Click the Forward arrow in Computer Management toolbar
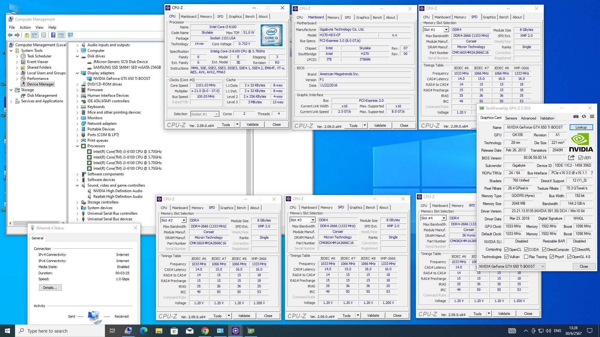This screenshot has height=337, width=600. (x=17, y=35)
